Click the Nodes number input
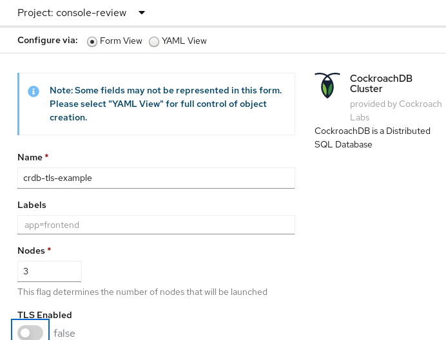The height and width of the screenshot is (340, 446). (x=50, y=271)
